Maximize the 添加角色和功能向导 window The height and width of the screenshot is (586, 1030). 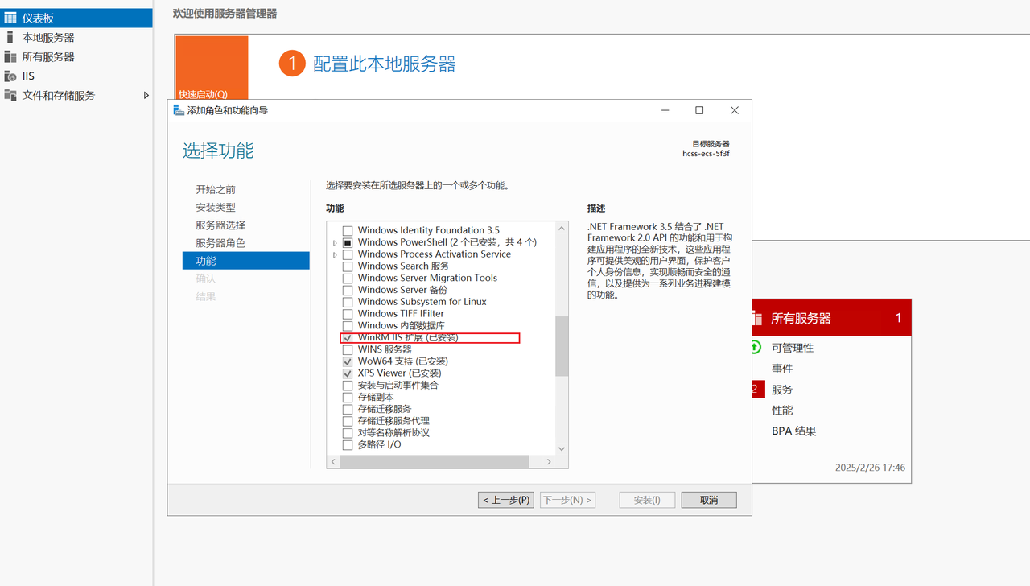699,110
